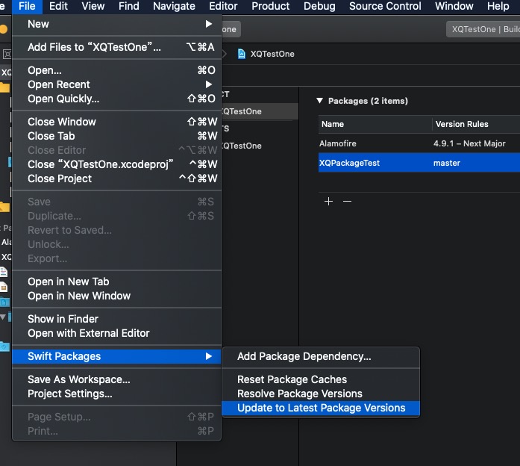Close "XQTestOne.xcodeproj" menu item
Viewport: 520px width, 466px height.
[116, 164]
